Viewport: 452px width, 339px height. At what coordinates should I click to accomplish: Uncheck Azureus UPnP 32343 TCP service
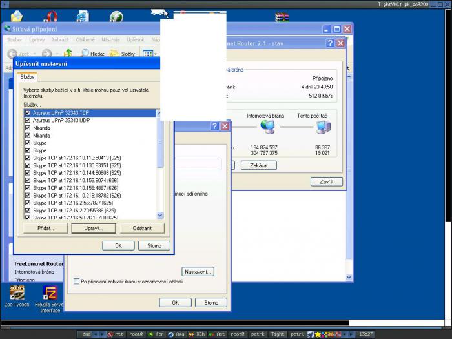28,113
